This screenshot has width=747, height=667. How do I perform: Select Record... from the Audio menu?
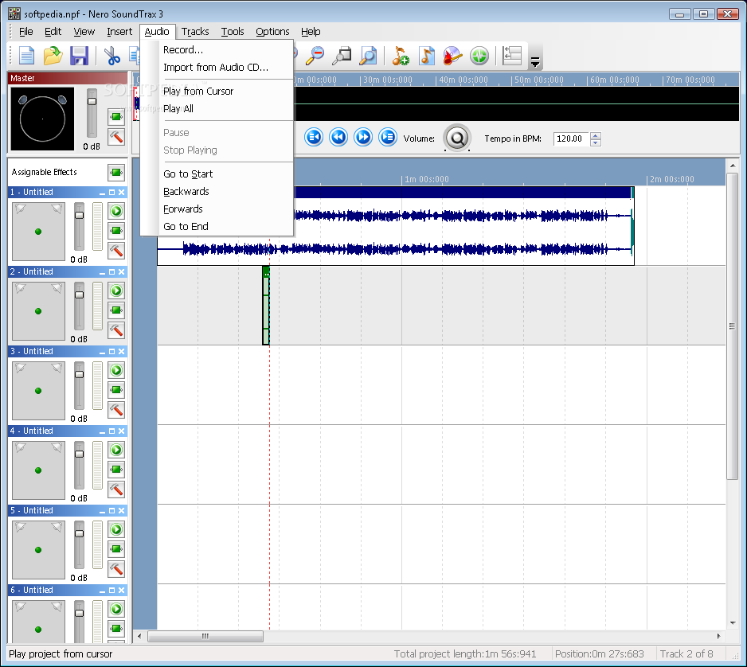click(183, 49)
